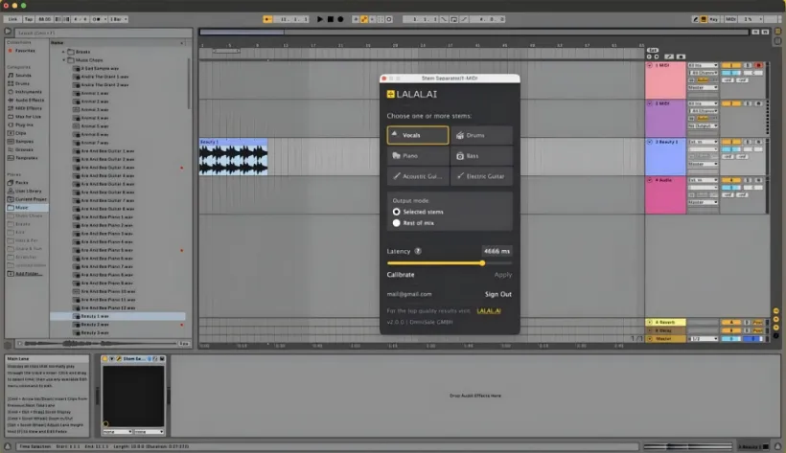Viewport: 786px width, 453px height.
Task: Toggle the Automation Arm button
Action: (x=364, y=19)
